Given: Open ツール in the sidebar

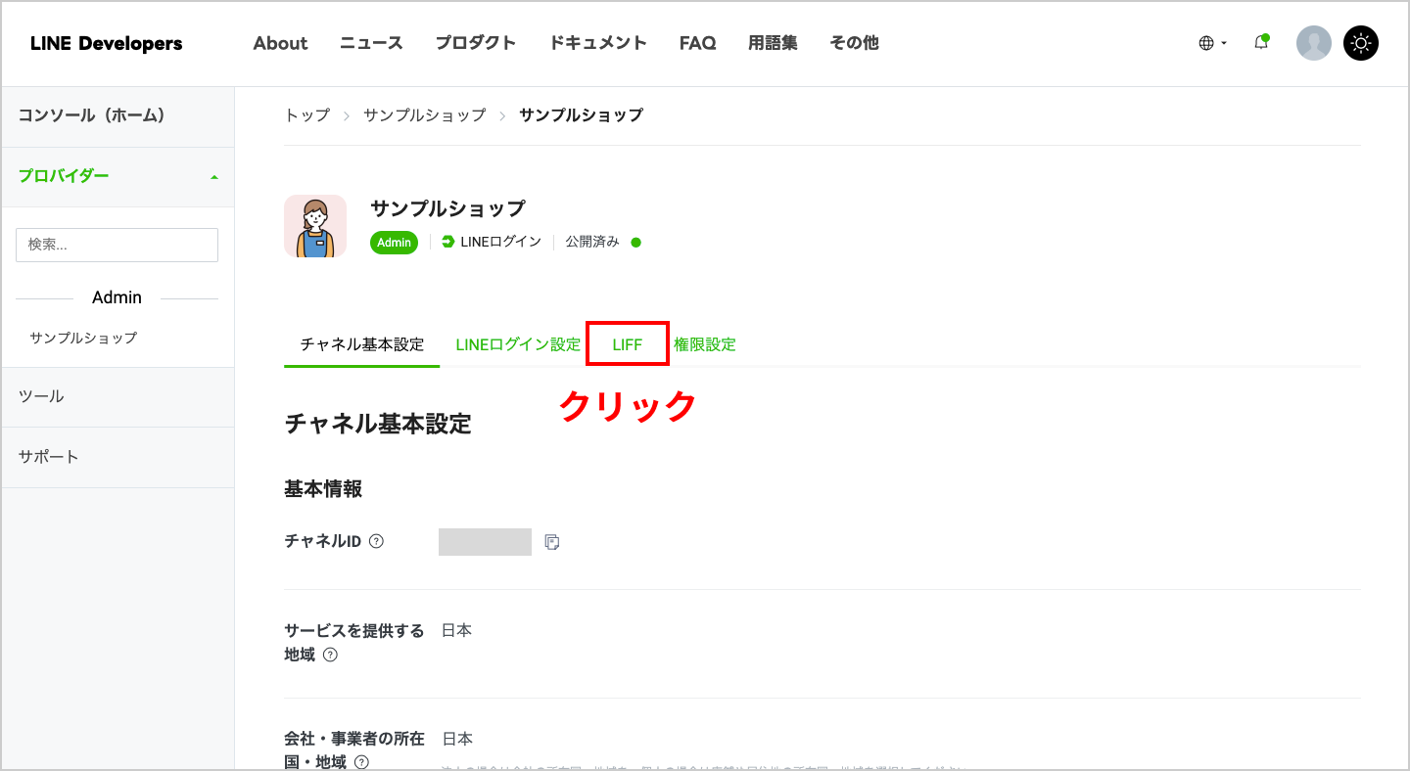Looking at the screenshot, I should (117, 396).
